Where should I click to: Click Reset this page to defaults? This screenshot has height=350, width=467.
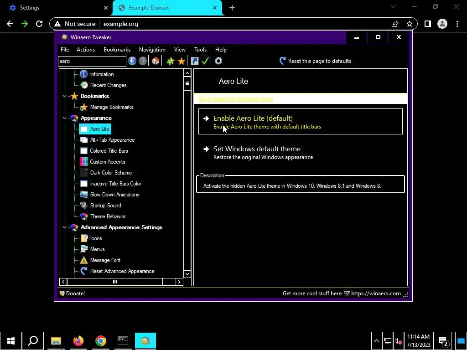click(x=316, y=61)
